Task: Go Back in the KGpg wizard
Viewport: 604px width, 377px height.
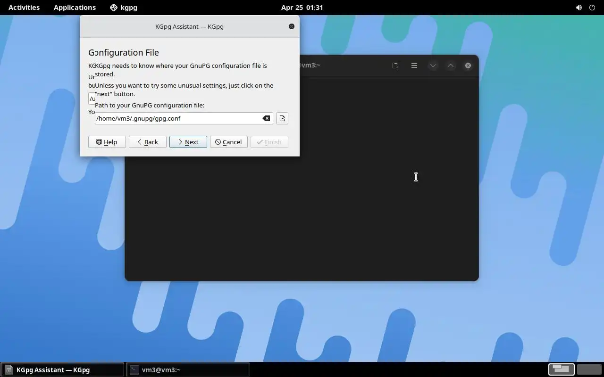Action: (x=147, y=142)
